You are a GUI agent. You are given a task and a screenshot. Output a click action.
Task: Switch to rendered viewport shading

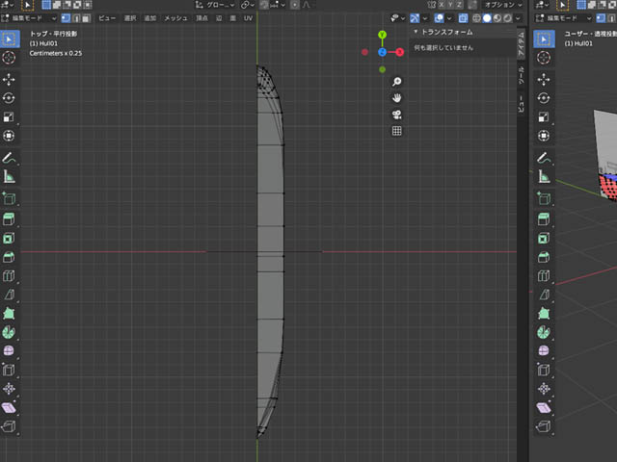(x=508, y=18)
